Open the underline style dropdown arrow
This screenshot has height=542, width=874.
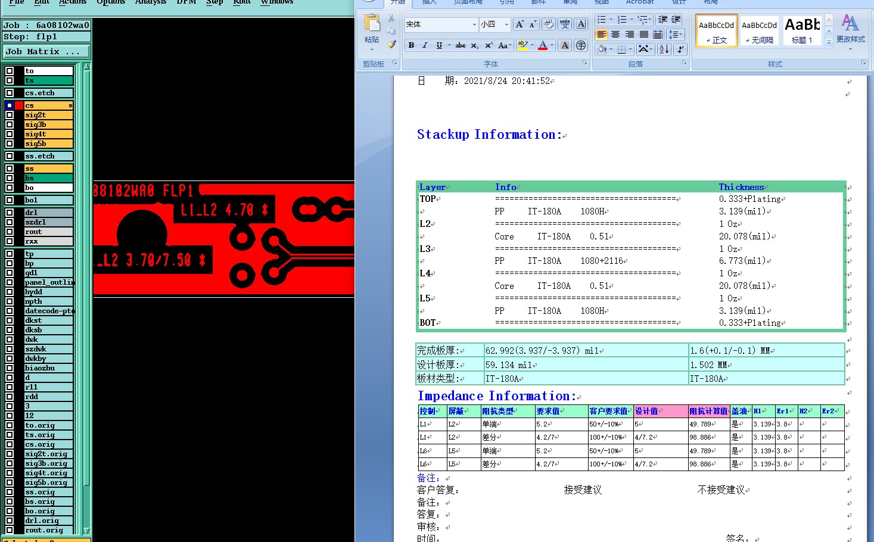tap(449, 45)
